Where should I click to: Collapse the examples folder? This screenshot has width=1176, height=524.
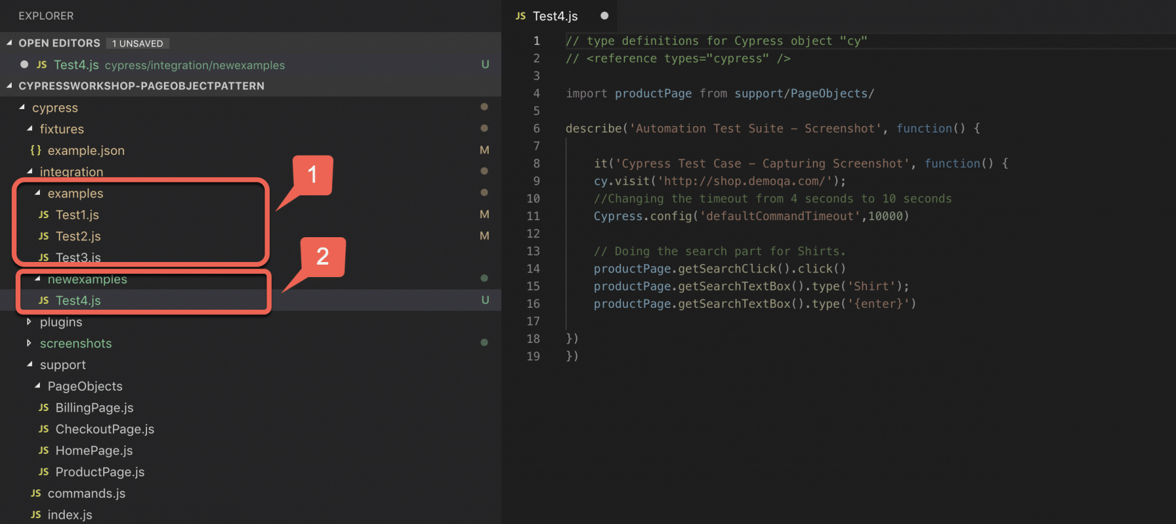click(x=38, y=193)
